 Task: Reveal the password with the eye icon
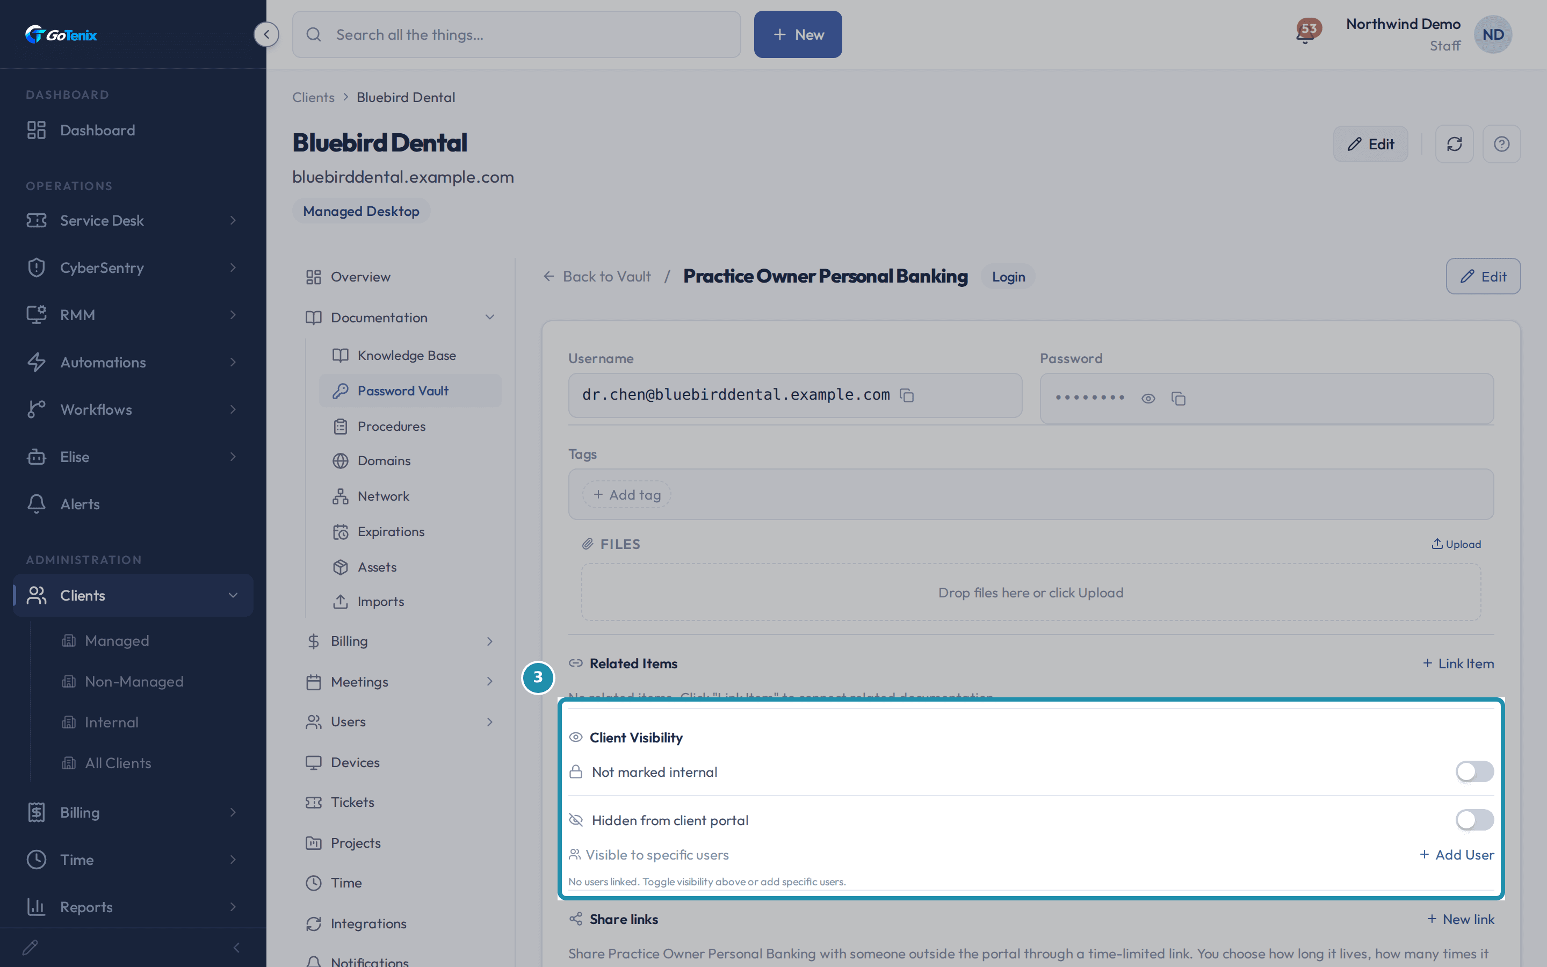[1148, 399]
